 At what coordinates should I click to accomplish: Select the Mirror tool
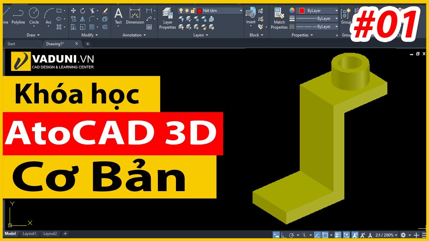pos(82,19)
